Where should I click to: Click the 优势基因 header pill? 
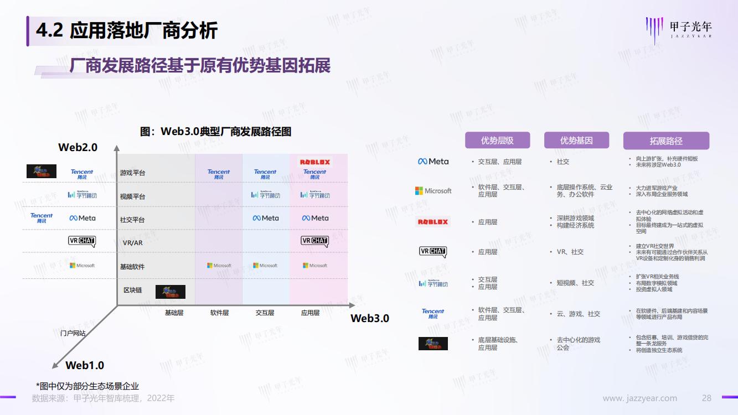pyautogui.click(x=576, y=141)
